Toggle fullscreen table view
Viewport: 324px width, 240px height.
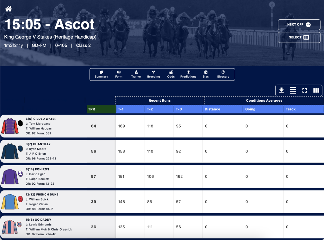(x=304, y=90)
